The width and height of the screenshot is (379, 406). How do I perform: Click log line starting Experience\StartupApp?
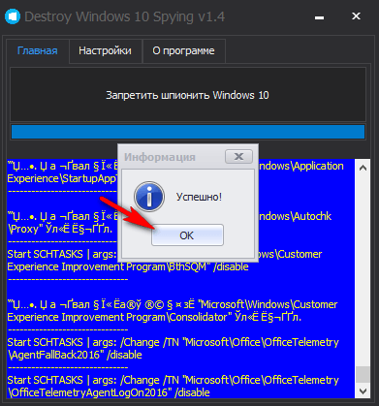pos(62,178)
